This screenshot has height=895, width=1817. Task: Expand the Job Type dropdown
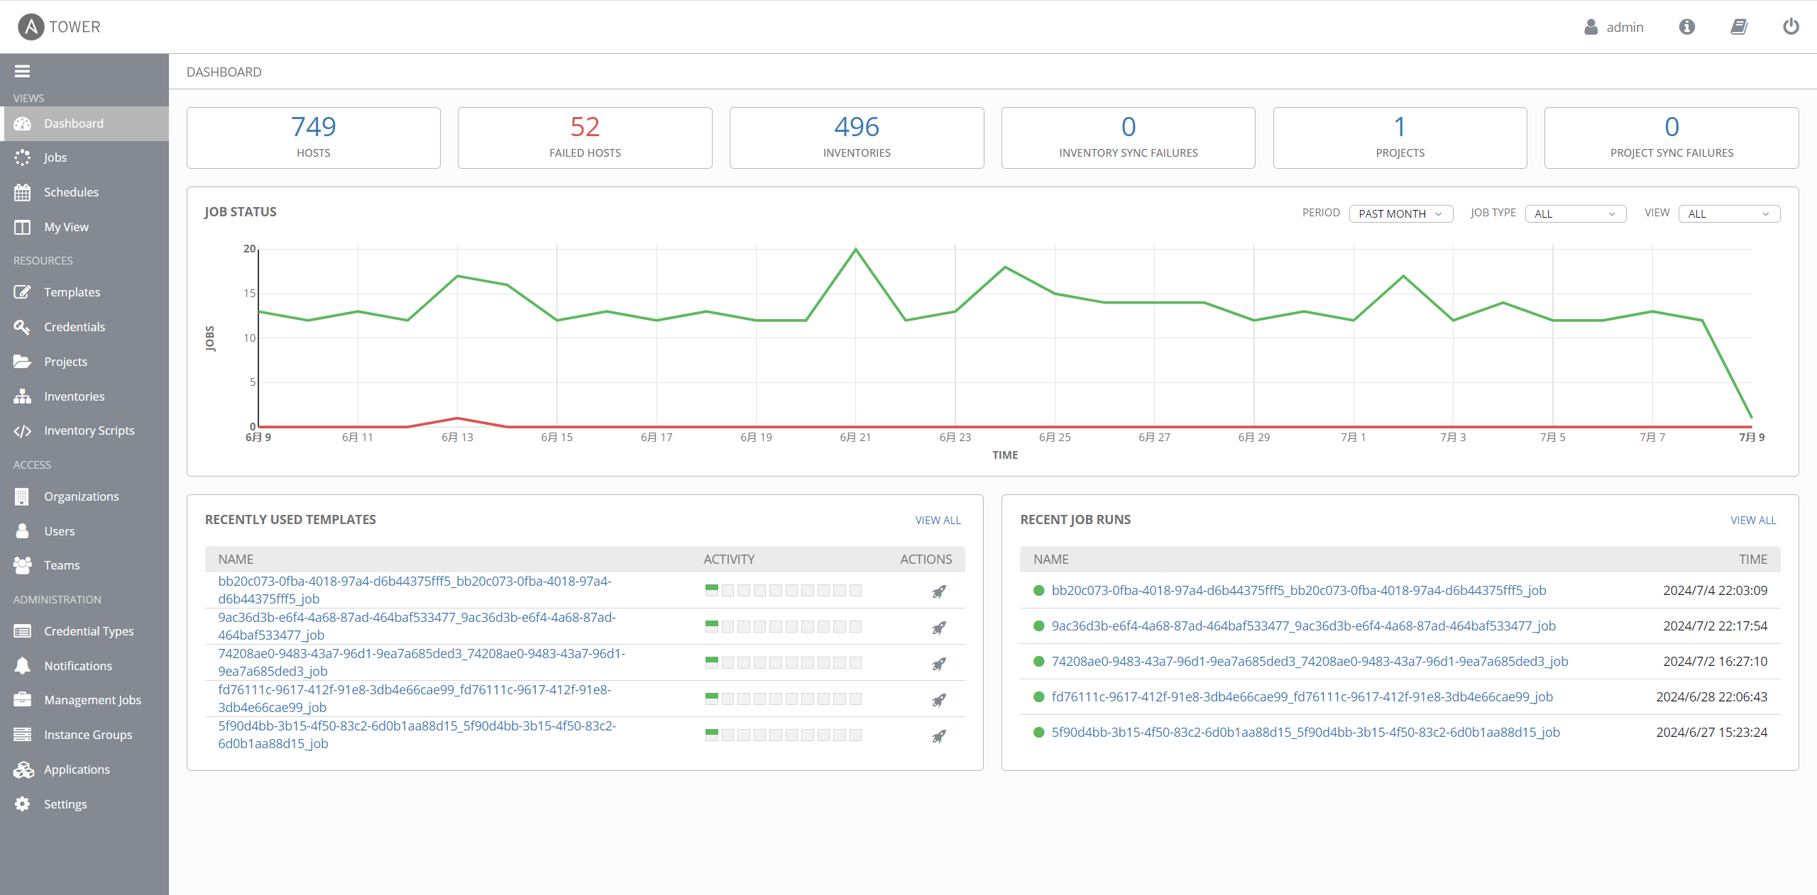tap(1575, 213)
